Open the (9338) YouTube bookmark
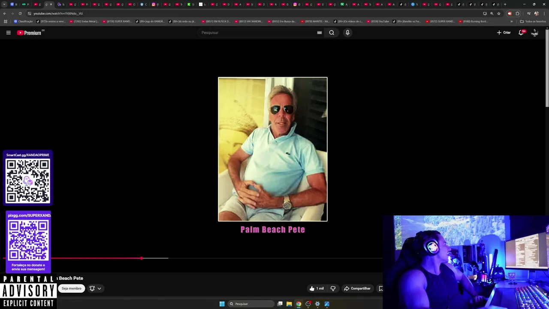This screenshot has width=549, height=309. click(378, 21)
